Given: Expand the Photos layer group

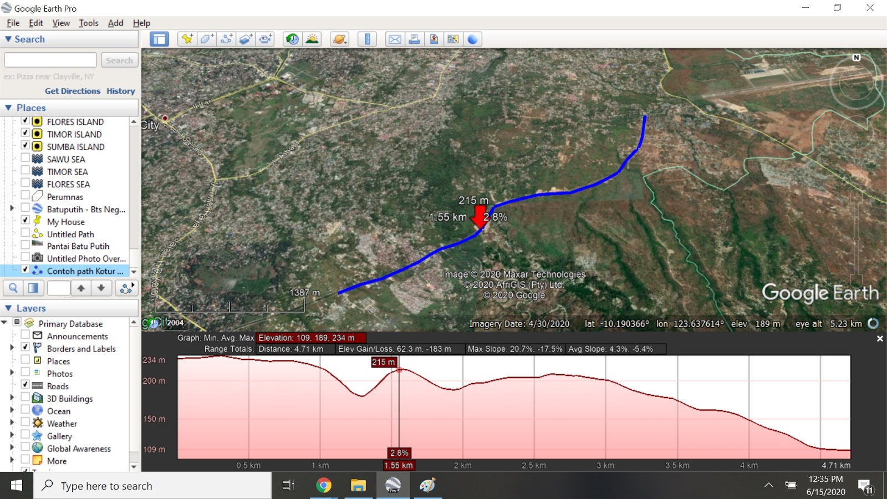Looking at the screenshot, I should tap(12, 373).
